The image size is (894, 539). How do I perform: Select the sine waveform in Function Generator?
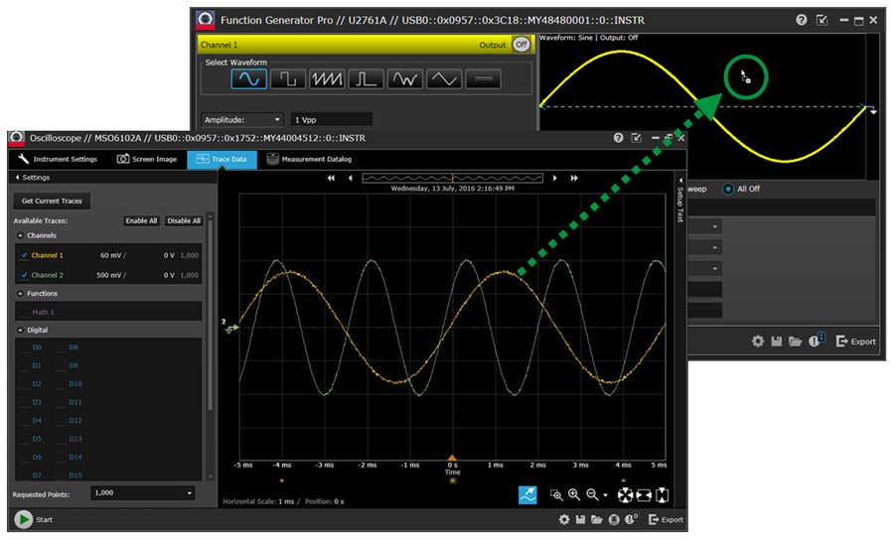(x=249, y=78)
